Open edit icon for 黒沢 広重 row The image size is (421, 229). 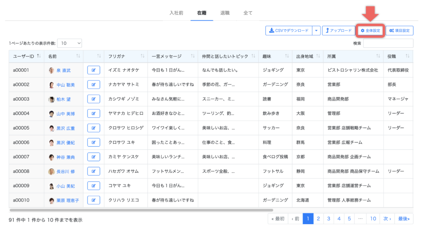click(x=94, y=128)
